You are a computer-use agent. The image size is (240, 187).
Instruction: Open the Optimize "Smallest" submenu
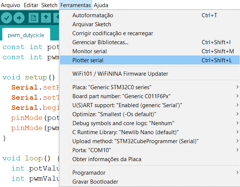click(x=237, y=114)
